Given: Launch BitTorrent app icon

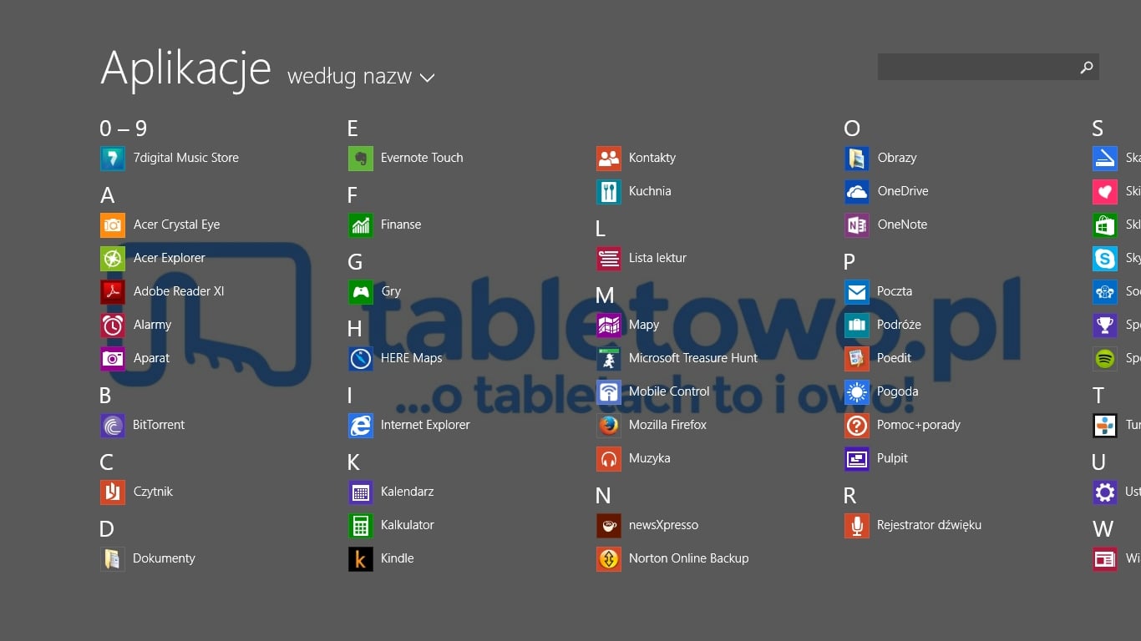Looking at the screenshot, I should point(113,425).
